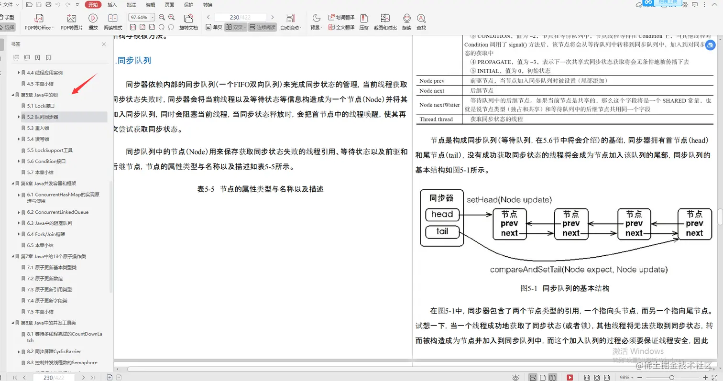
Task: Switch to the 开始 tab
Action: coord(93,4)
